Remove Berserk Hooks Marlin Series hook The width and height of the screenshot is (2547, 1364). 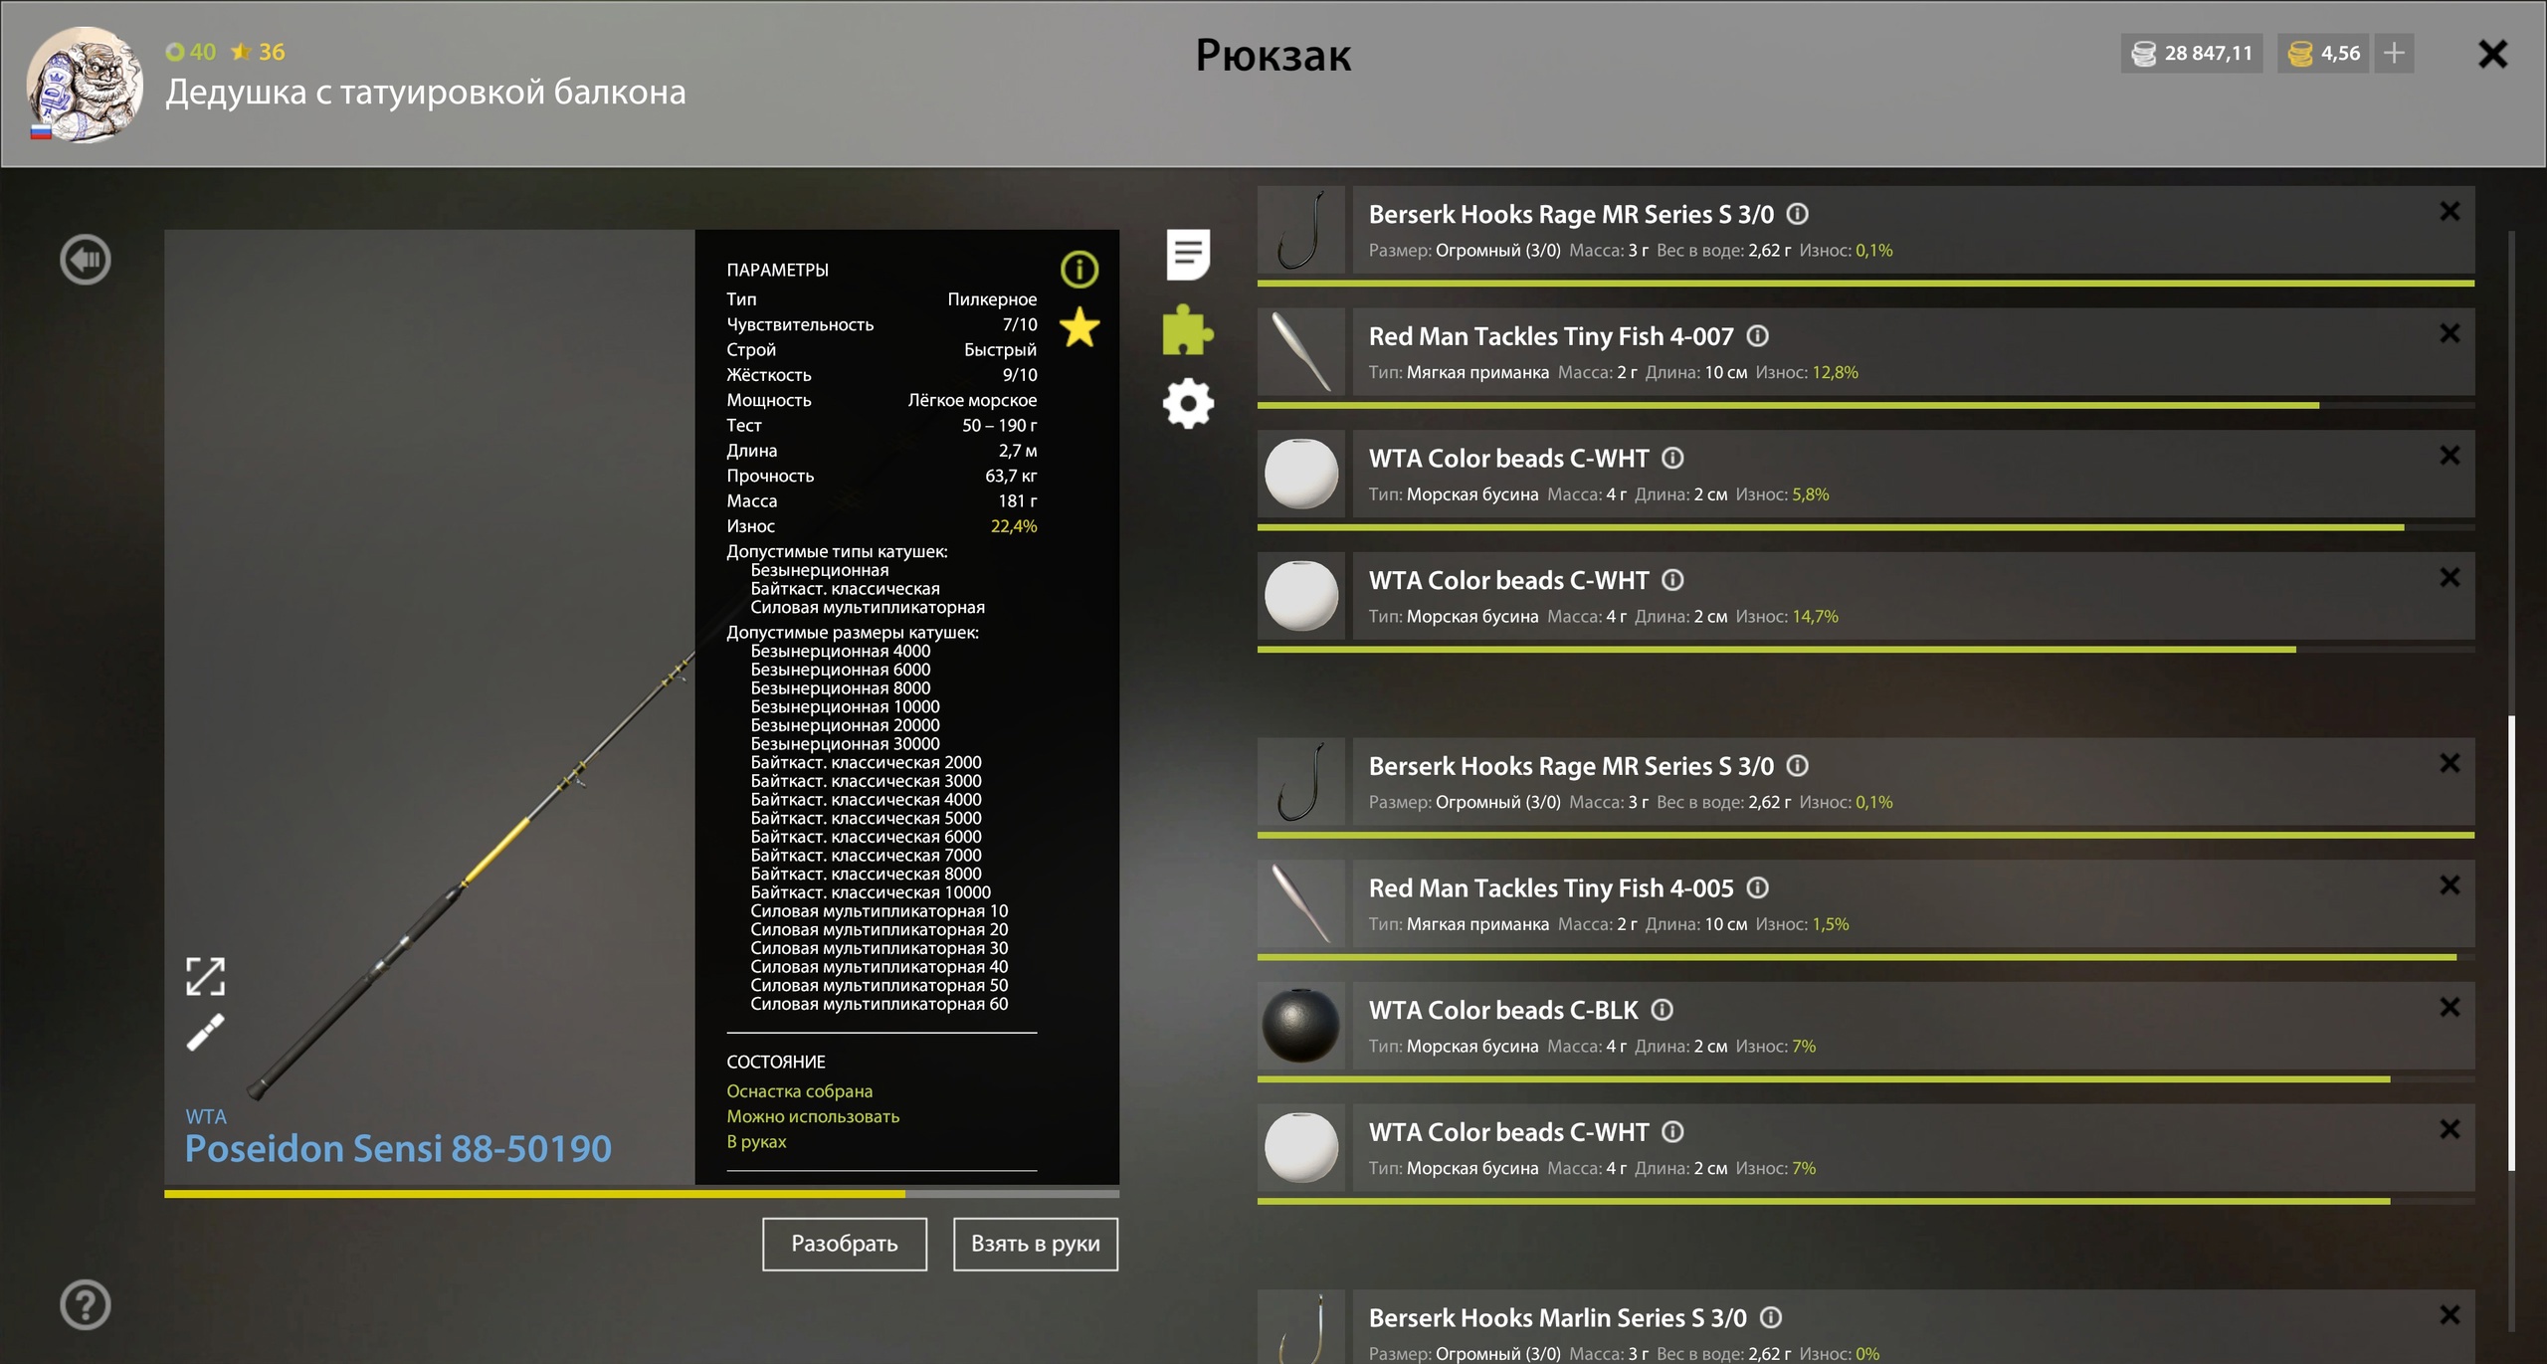(x=2449, y=1315)
